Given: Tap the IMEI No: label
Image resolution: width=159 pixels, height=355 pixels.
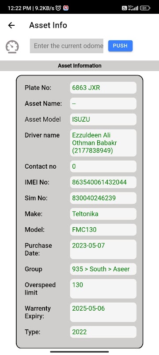Looking at the screenshot, I should click(37, 182).
